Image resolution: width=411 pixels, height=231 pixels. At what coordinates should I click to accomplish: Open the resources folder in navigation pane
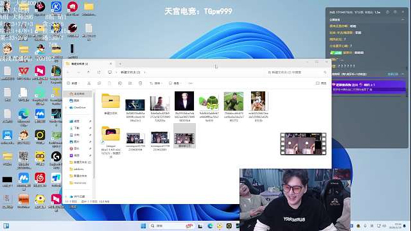tap(78, 183)
